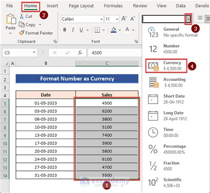Click the Insert Function fx icon
Screen dimensions: 210x193
tap(80, 53)
